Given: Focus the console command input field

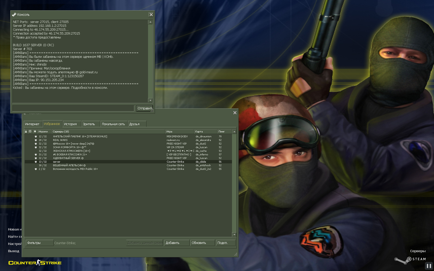Looking at the screenshot, I should [x=73, y=108].
